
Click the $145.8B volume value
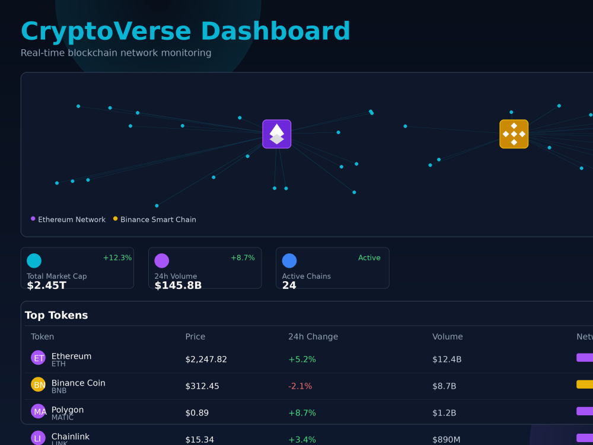(178, 286)
